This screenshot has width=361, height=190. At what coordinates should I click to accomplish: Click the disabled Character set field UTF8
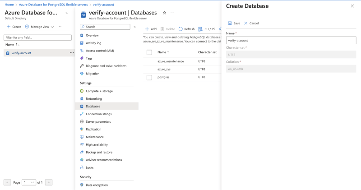pos(291,55)
